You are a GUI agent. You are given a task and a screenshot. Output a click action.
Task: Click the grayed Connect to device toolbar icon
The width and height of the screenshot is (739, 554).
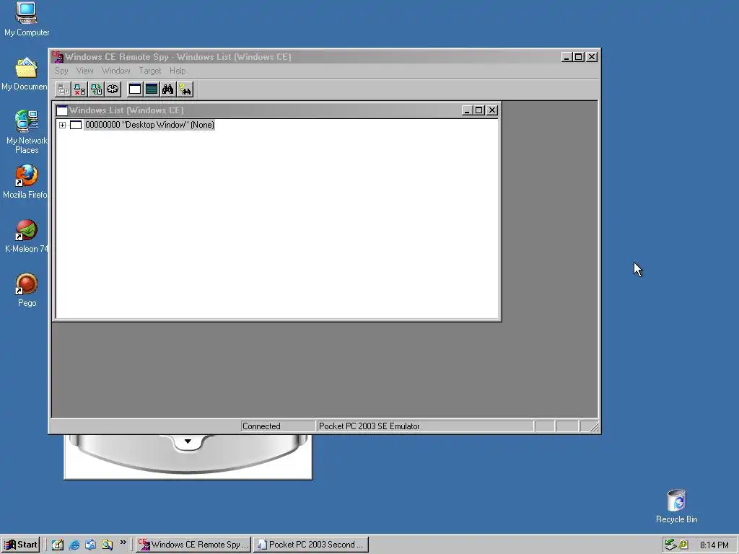click(63, 89)
